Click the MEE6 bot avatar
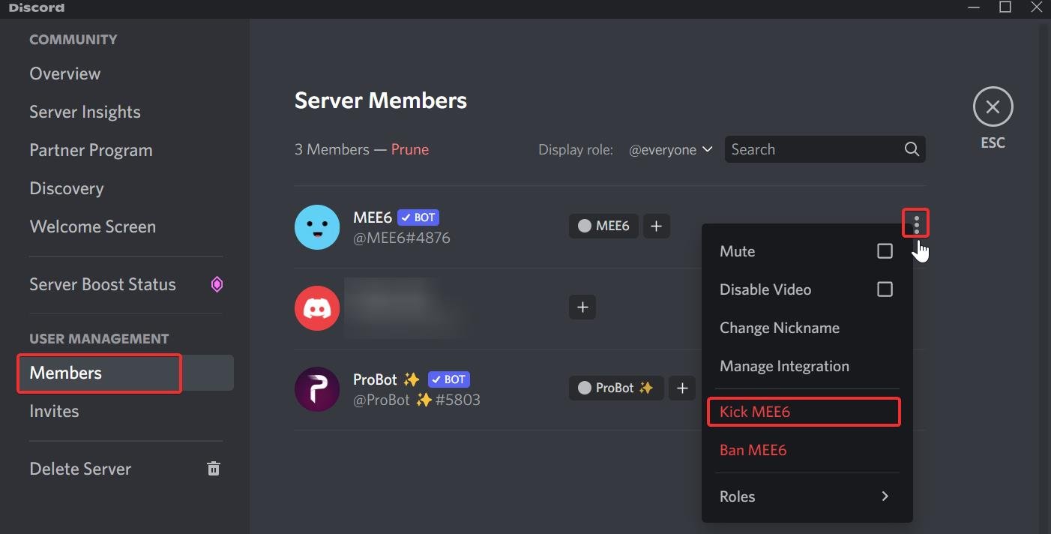This screenshot has height=534, width=1051. click(x=317, y=227)
